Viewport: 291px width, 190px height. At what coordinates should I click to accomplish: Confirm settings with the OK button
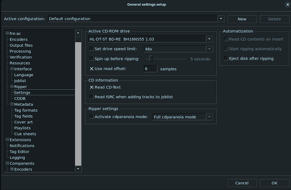[274, 183]
